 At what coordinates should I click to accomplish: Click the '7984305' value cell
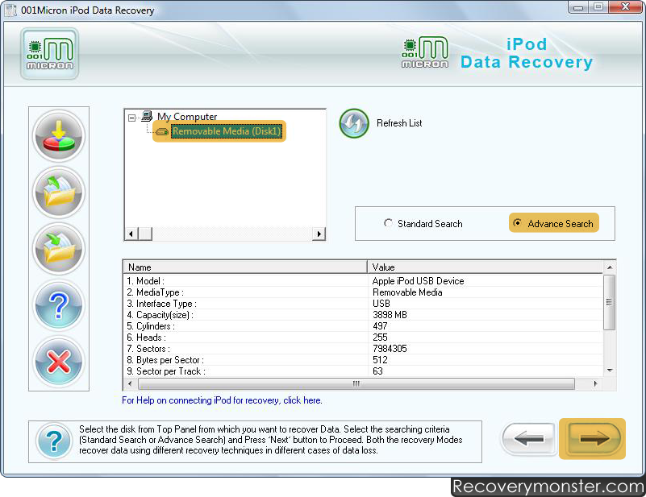390,349
